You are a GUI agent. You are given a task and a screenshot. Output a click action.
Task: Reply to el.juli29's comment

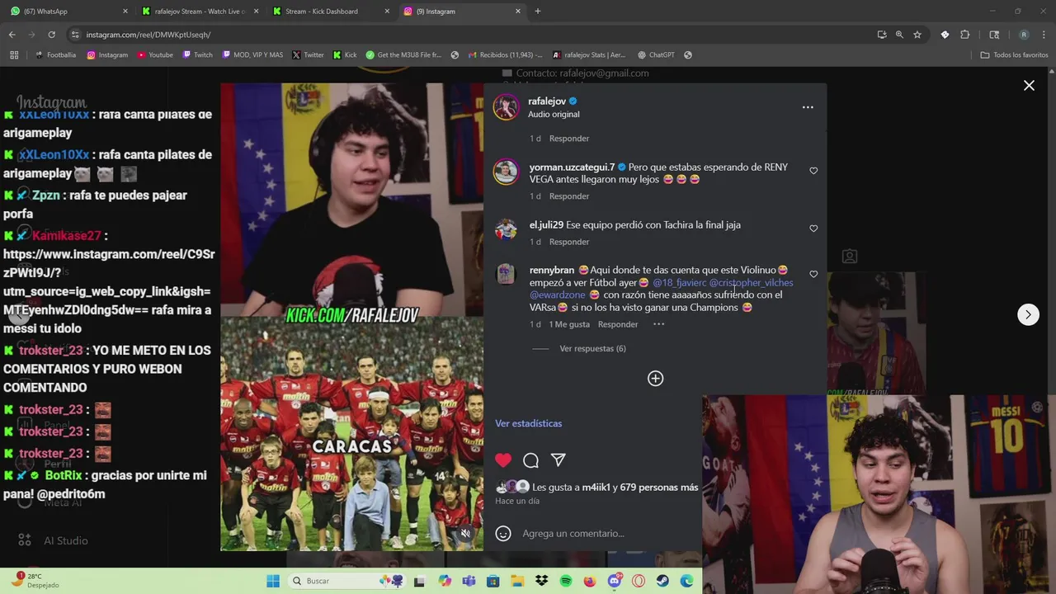569,242
